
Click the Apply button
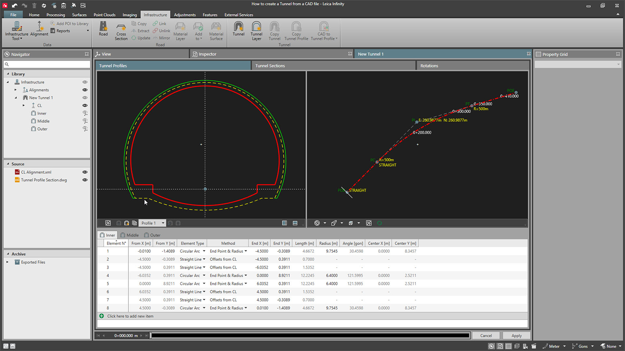click(x=516, y=335)
